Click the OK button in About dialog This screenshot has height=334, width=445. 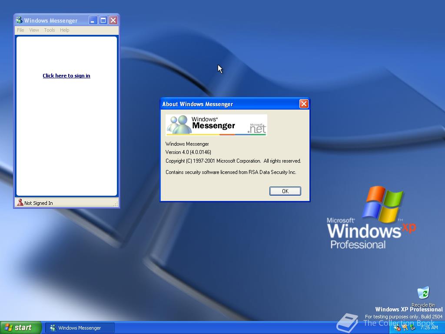285,191
